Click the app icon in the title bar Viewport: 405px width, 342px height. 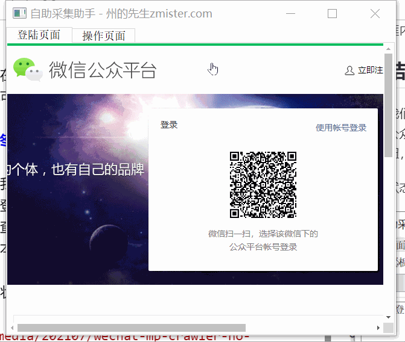[x=20, y=13]
